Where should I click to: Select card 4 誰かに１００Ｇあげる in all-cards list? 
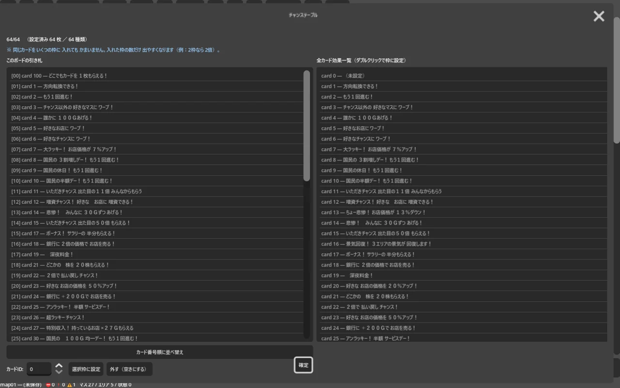click(x=463, y=118)
